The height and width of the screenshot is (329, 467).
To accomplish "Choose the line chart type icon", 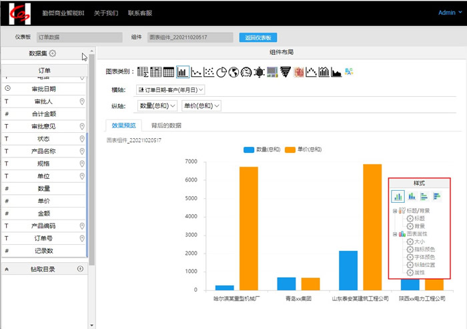I will coord(195,72).
